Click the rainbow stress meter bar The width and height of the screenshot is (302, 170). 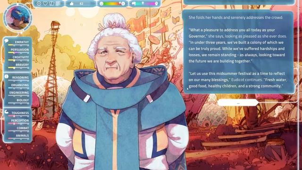(112, 3)
